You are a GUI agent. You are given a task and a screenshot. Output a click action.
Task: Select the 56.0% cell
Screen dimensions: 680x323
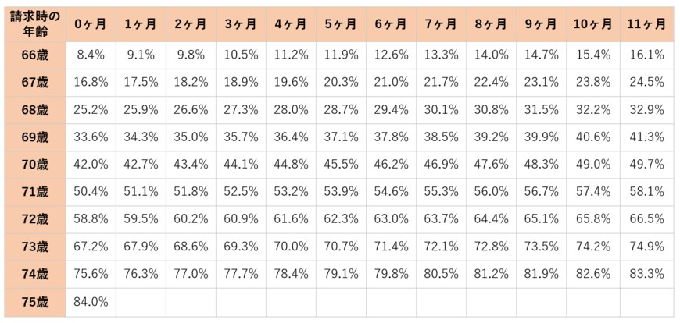[491, 192]
